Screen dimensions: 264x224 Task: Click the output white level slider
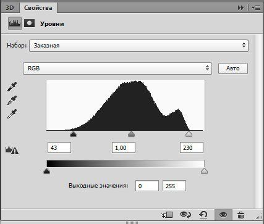pos(204,171)
